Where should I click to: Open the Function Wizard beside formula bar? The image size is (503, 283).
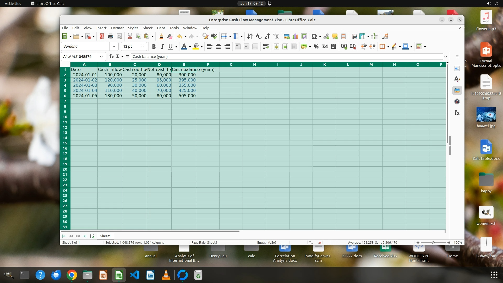pos(111,57)
